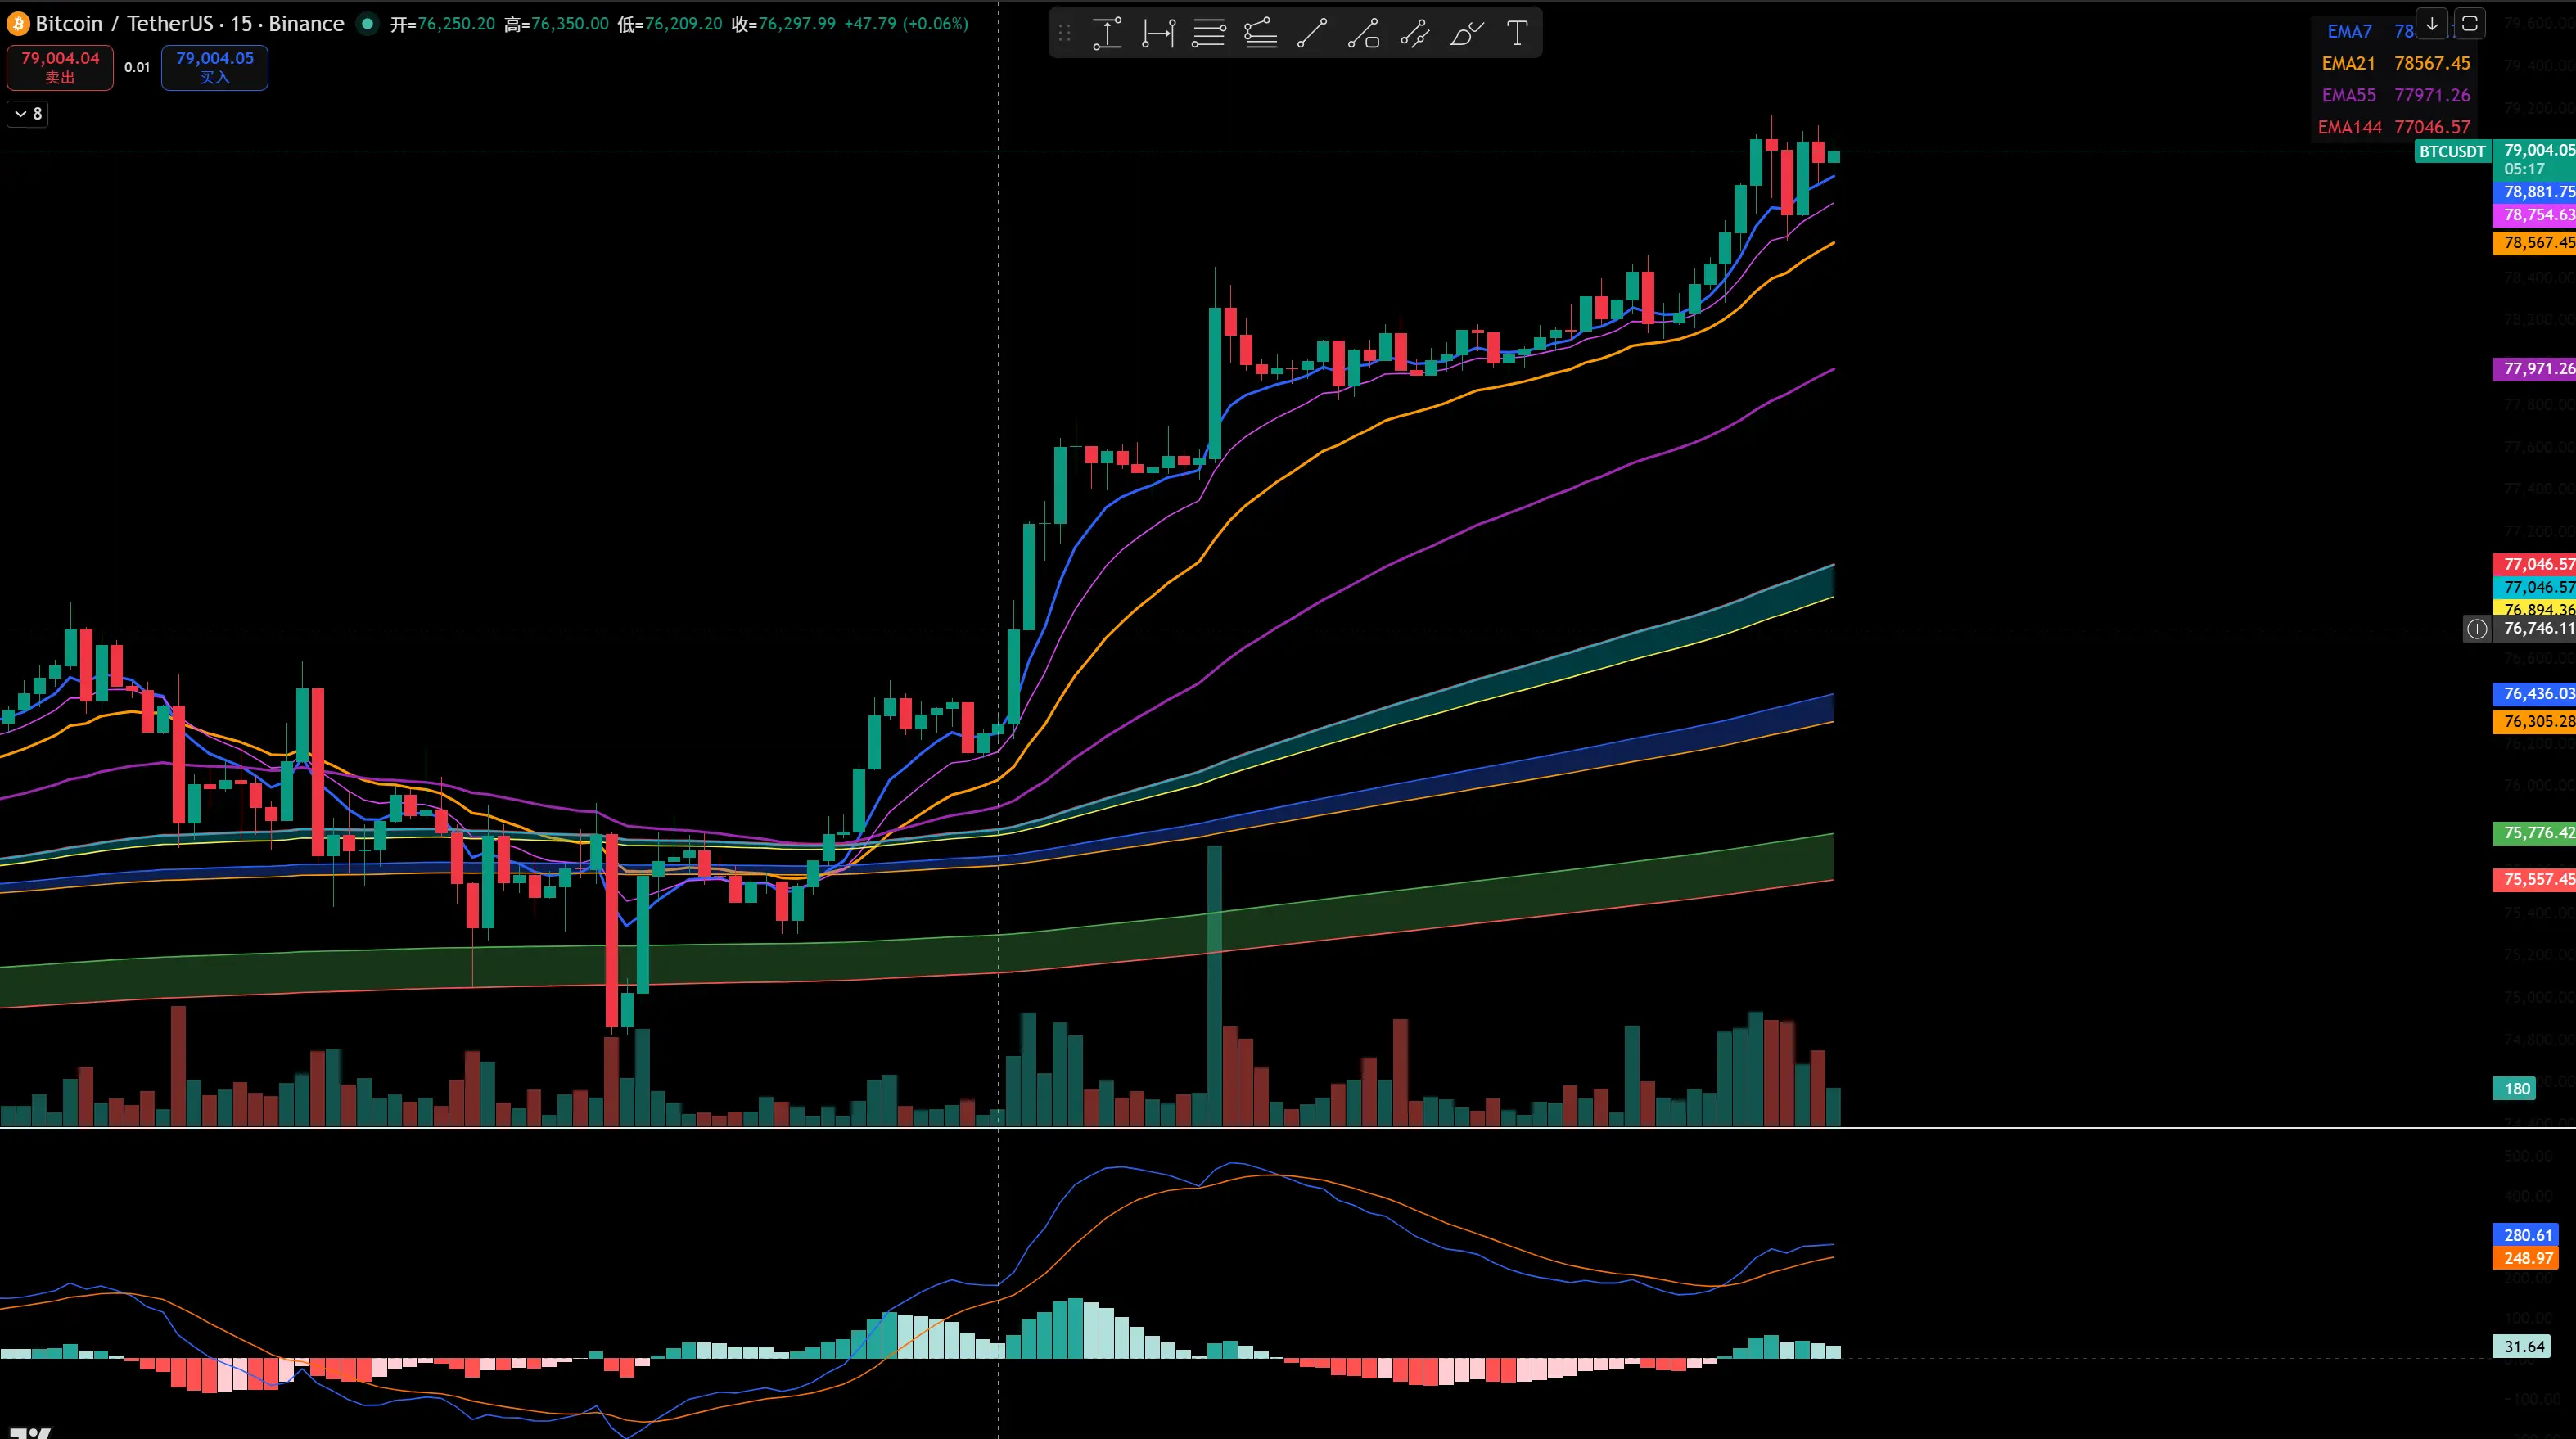This screenshot has height=1439, width=2576.
Task: Open the Bitcoin / TetherUS symbol search
Action: [190, 23]
